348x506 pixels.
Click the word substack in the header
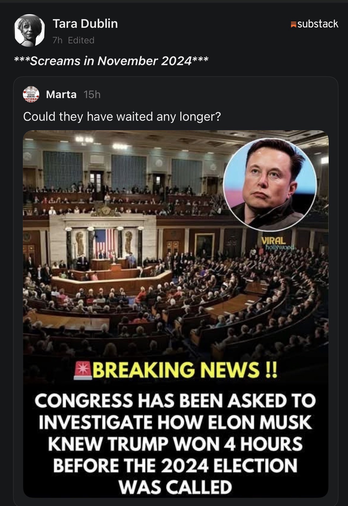pyautogui.click(x=318, y=24)
